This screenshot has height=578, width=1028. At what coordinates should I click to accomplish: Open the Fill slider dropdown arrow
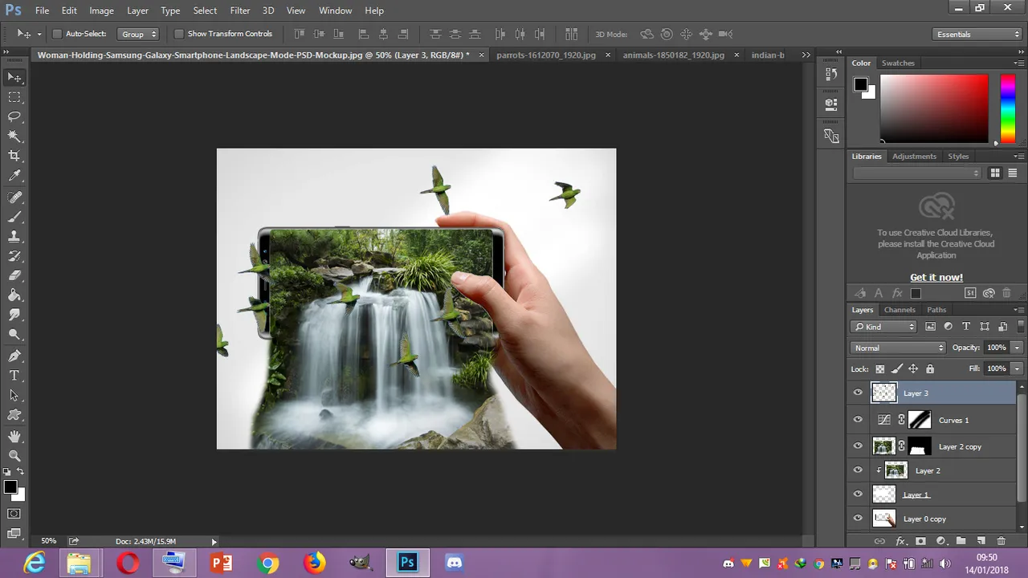1017,368
